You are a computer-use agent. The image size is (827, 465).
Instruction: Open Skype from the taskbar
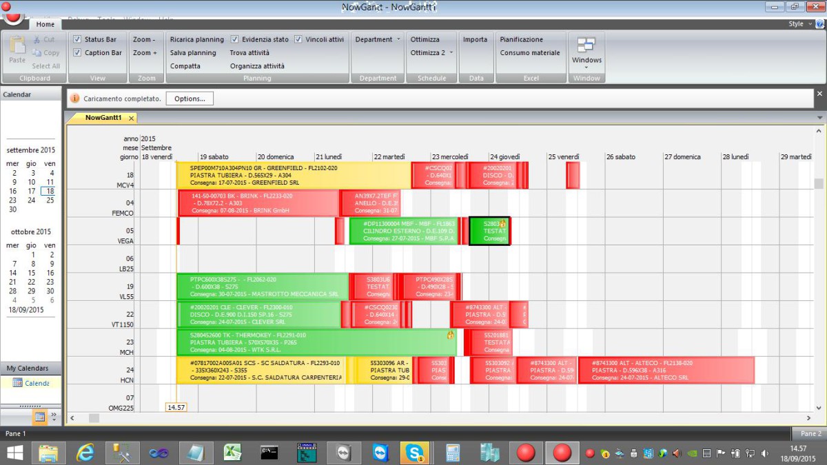point(416,453)
